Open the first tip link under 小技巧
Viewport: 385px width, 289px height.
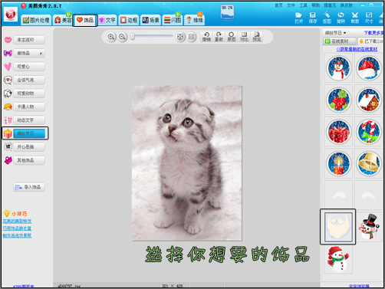[x=17, y=221]
